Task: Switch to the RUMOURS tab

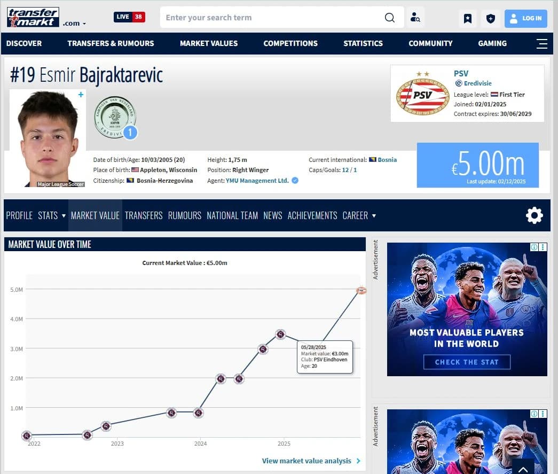Action: (x=184, y=215)
